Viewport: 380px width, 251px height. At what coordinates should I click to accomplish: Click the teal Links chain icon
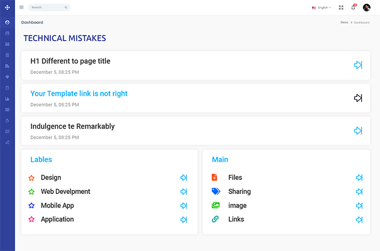pos(215,219)
